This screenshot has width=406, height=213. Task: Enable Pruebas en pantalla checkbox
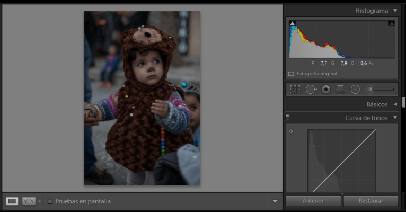point(50,201)
